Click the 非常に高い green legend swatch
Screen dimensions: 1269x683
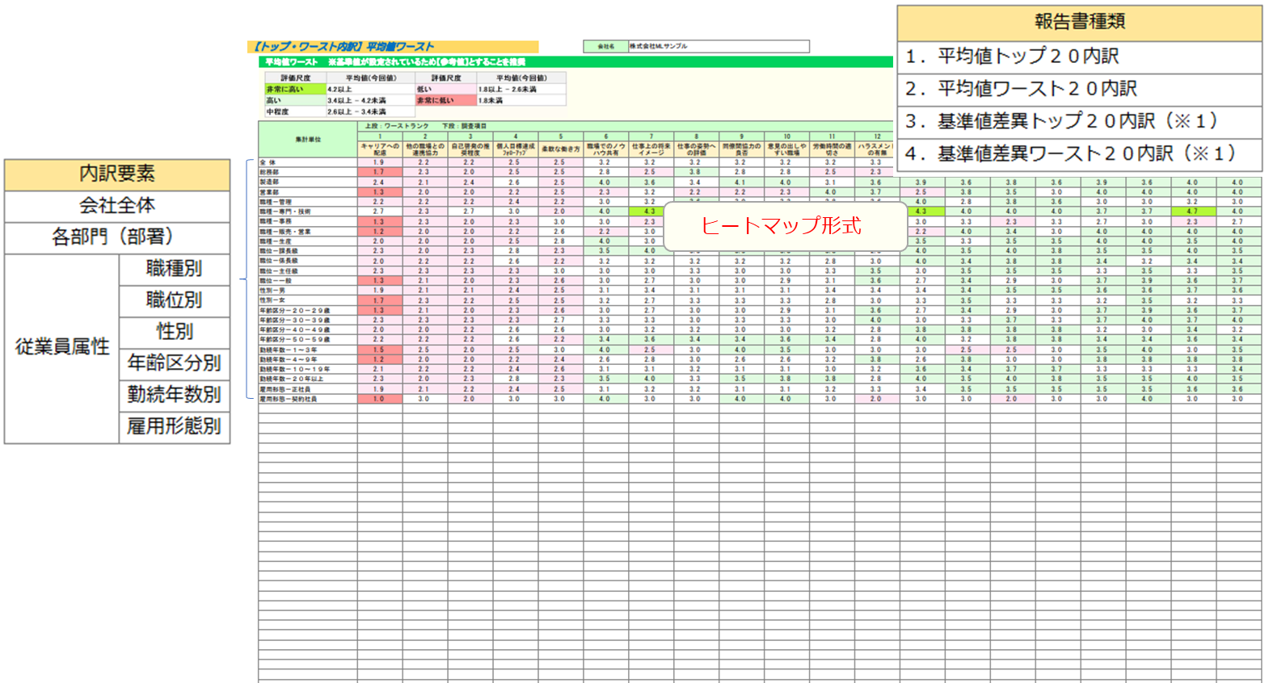point(295,90)
